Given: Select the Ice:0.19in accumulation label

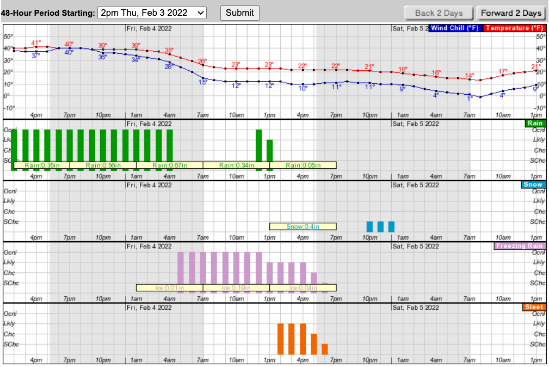Looking at the screenshot, I should [x=236, y=288].
